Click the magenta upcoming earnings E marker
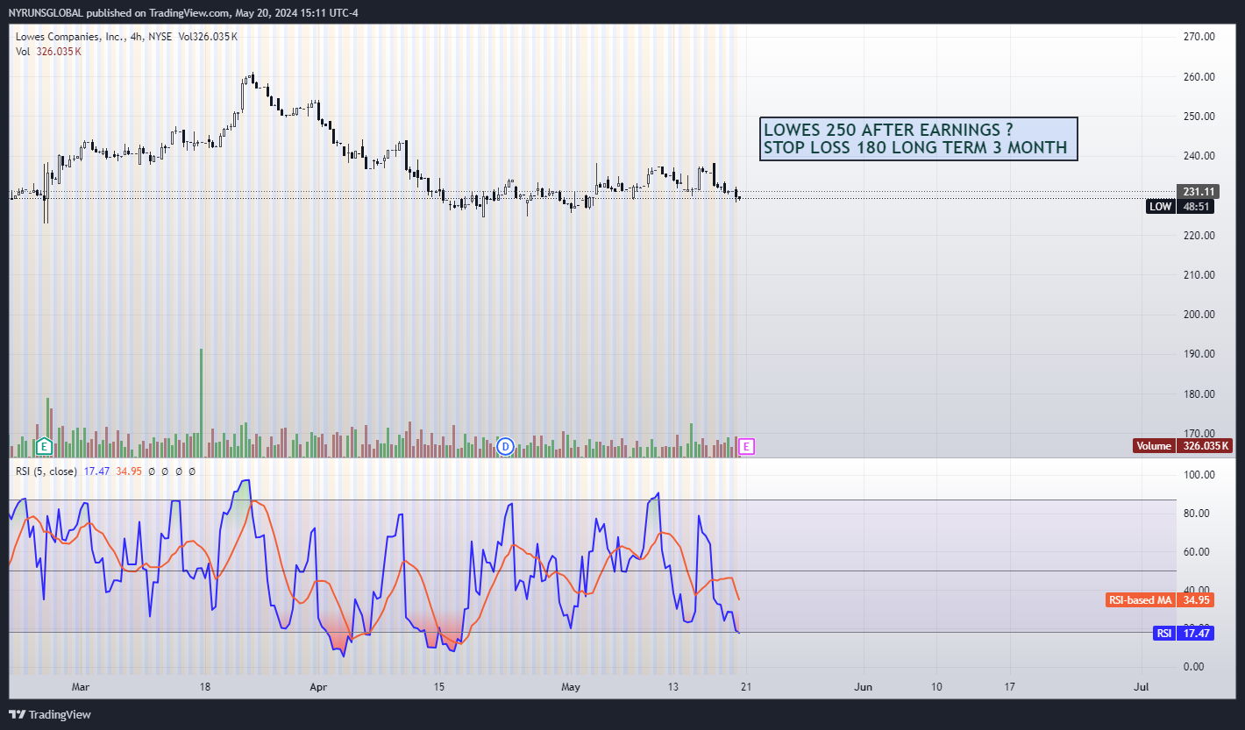This screenshot has height=730, width=1245. (x=746, y=447)
